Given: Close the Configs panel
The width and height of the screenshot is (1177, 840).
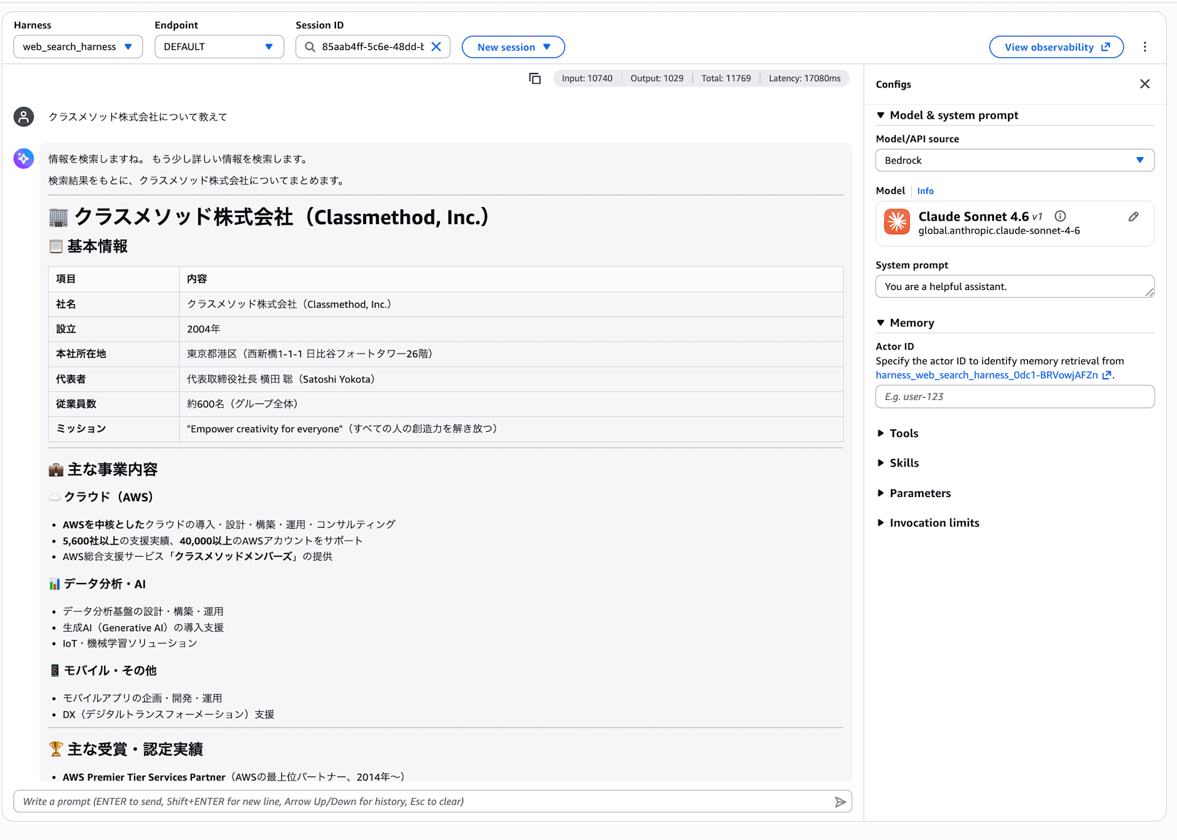Looking at the screenshot, I should pyautogui.click(x=1145, y=84).
